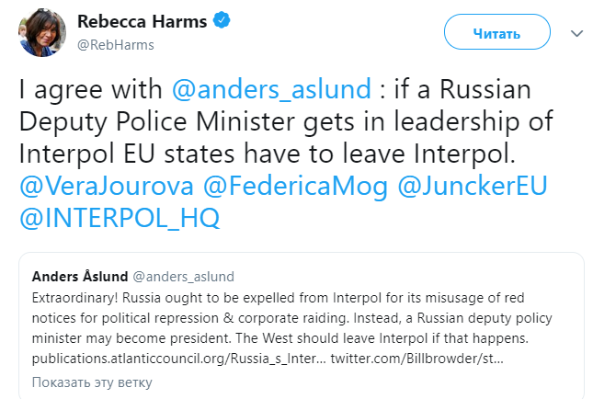Open the tweet options chevron menu
This screenshot has height=399, width=593.
tap(576, 33)
